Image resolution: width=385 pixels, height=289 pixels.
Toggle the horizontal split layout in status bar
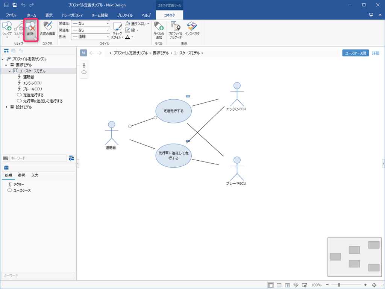[279, 285]
